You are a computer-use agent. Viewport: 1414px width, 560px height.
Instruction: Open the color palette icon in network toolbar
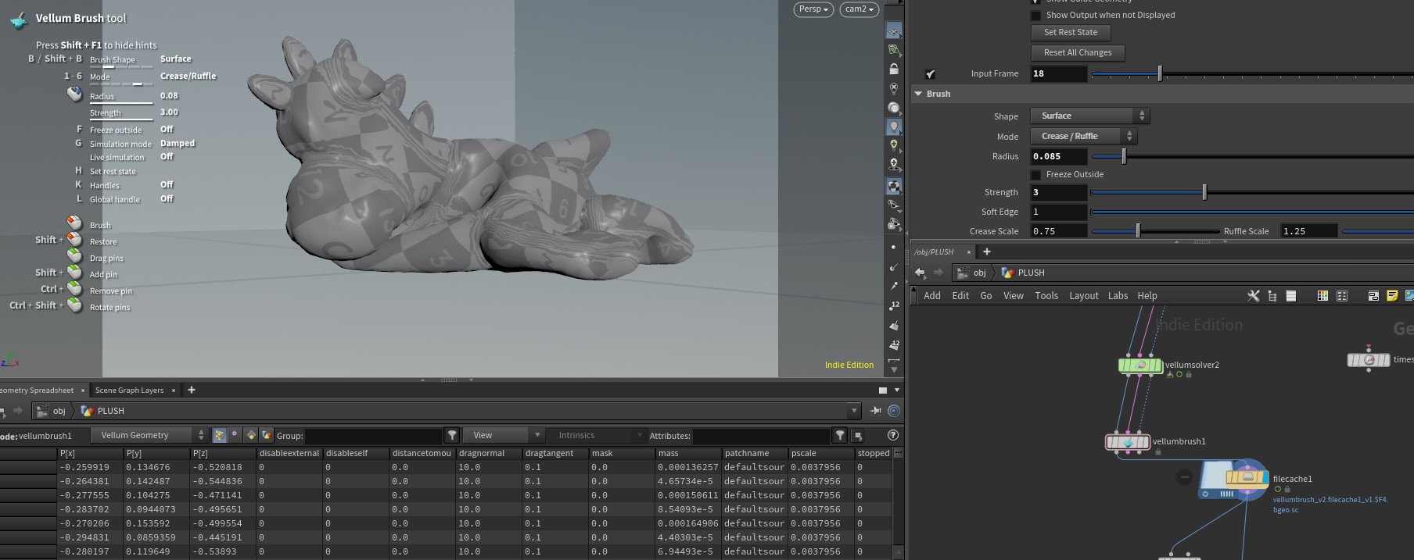(1322, 296)
